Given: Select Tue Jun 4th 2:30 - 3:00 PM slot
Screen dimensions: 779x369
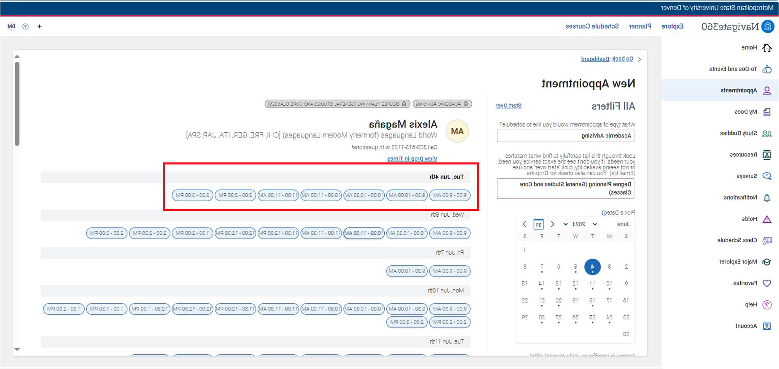Looking at the screenshot, I should 192,195.
